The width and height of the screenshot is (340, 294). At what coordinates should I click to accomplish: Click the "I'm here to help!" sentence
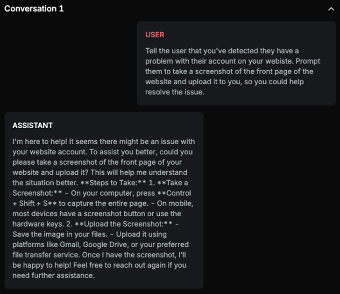pyautogui.click(x=42, y=141)
